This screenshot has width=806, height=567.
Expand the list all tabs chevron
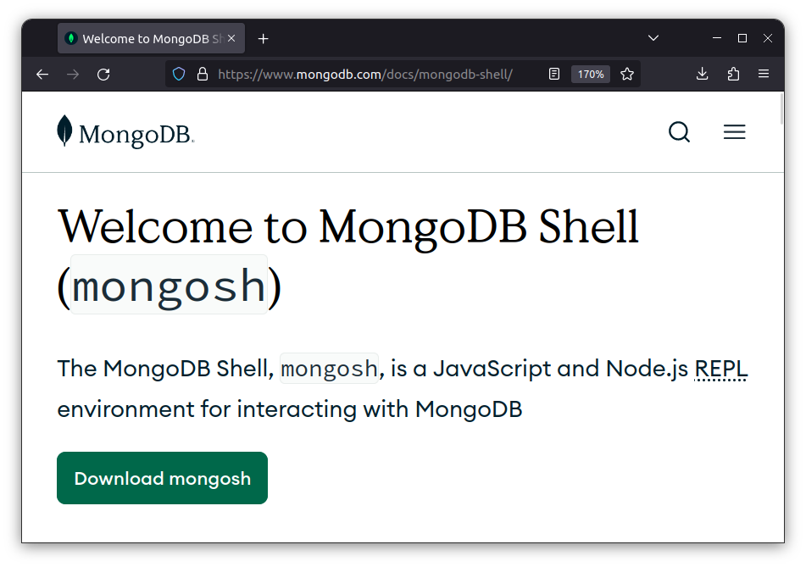(x=653, y=38)
